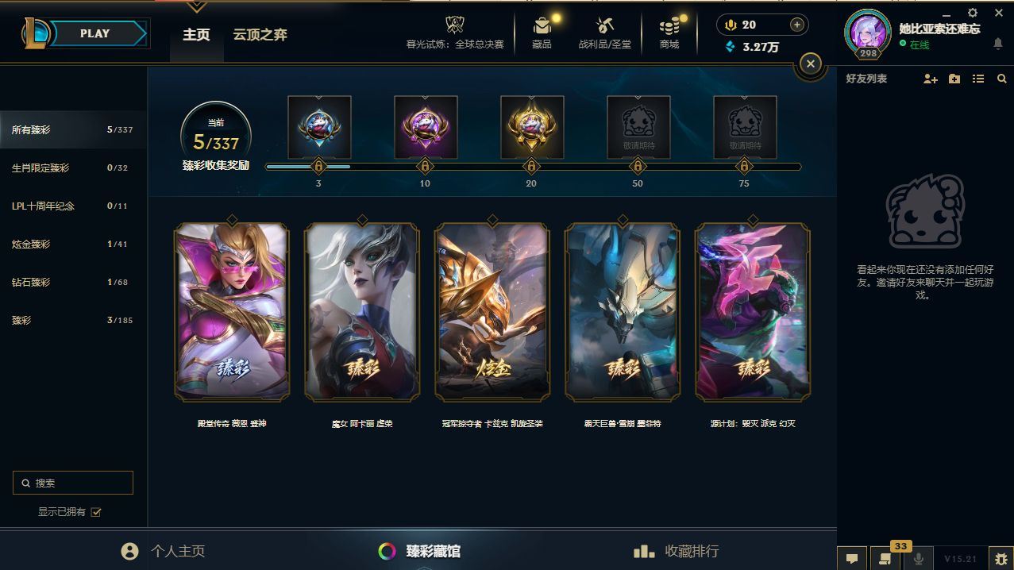The height and width of the screenshot is (570, 1014).
Task: Click the 20 milestone lock marker
Action: (x=531, y=167)
